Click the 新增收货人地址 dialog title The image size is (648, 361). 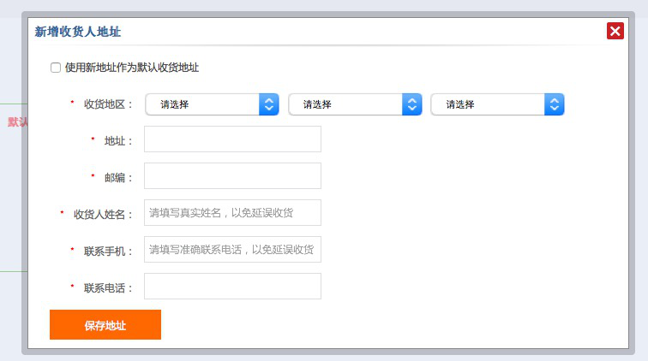(78, 32)
